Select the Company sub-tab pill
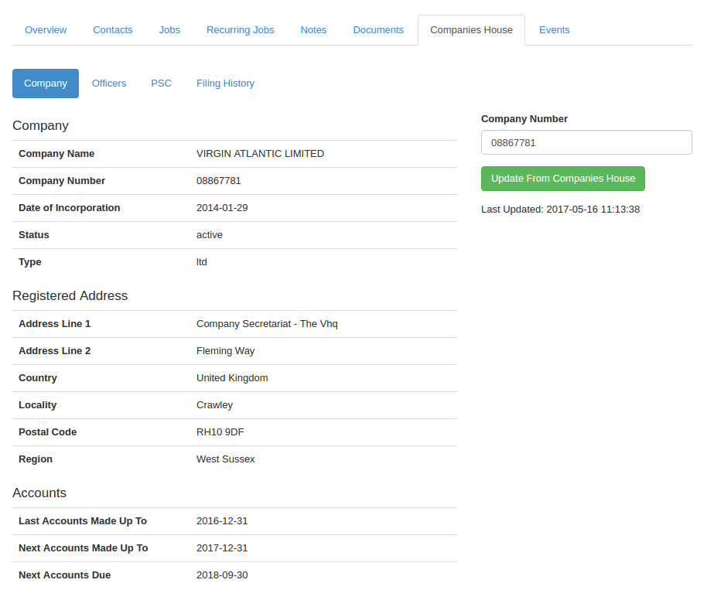 click(46, 84)
